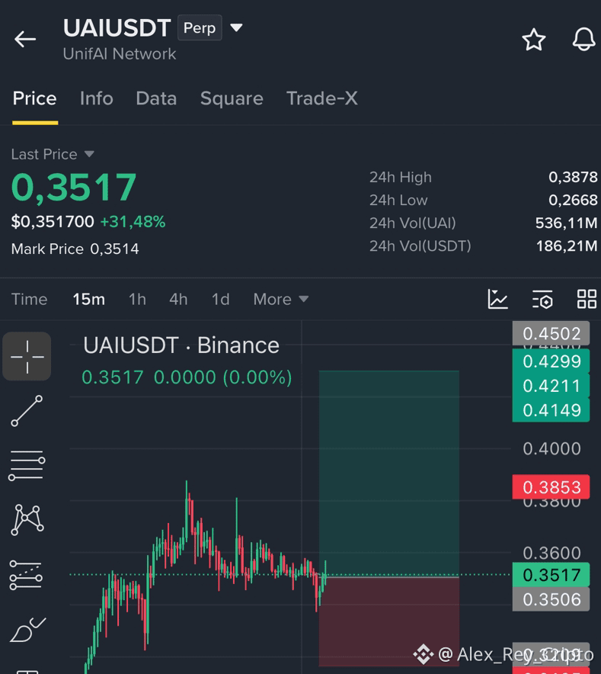The width and height of the screenshot is (601, 674).
Task: Click the $0,351700 USD price text
Action: pyautogui.click(x=53, y=222)
